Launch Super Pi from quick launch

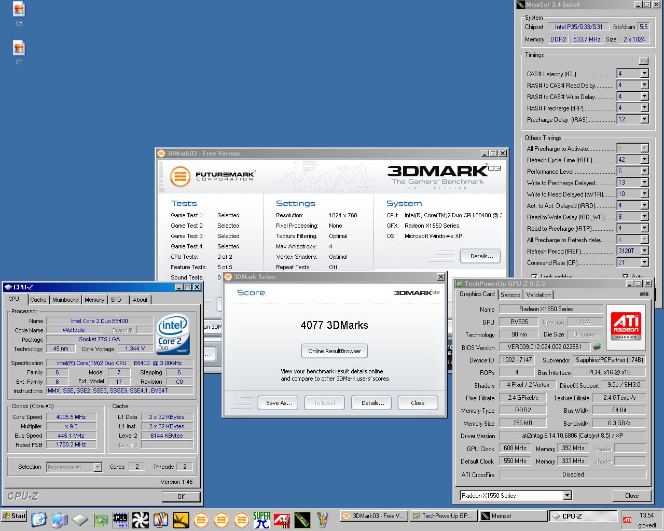point(261,520)
